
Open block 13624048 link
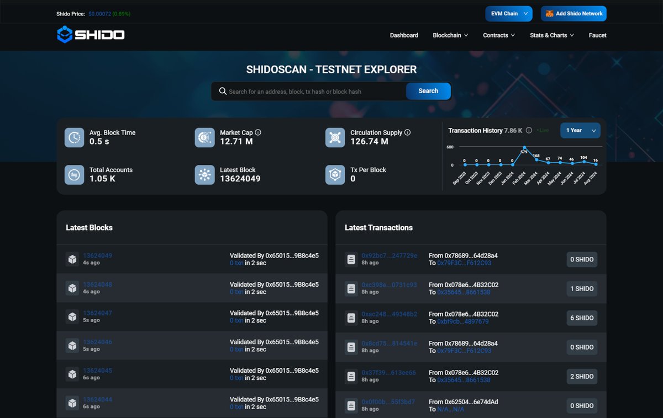97,285
